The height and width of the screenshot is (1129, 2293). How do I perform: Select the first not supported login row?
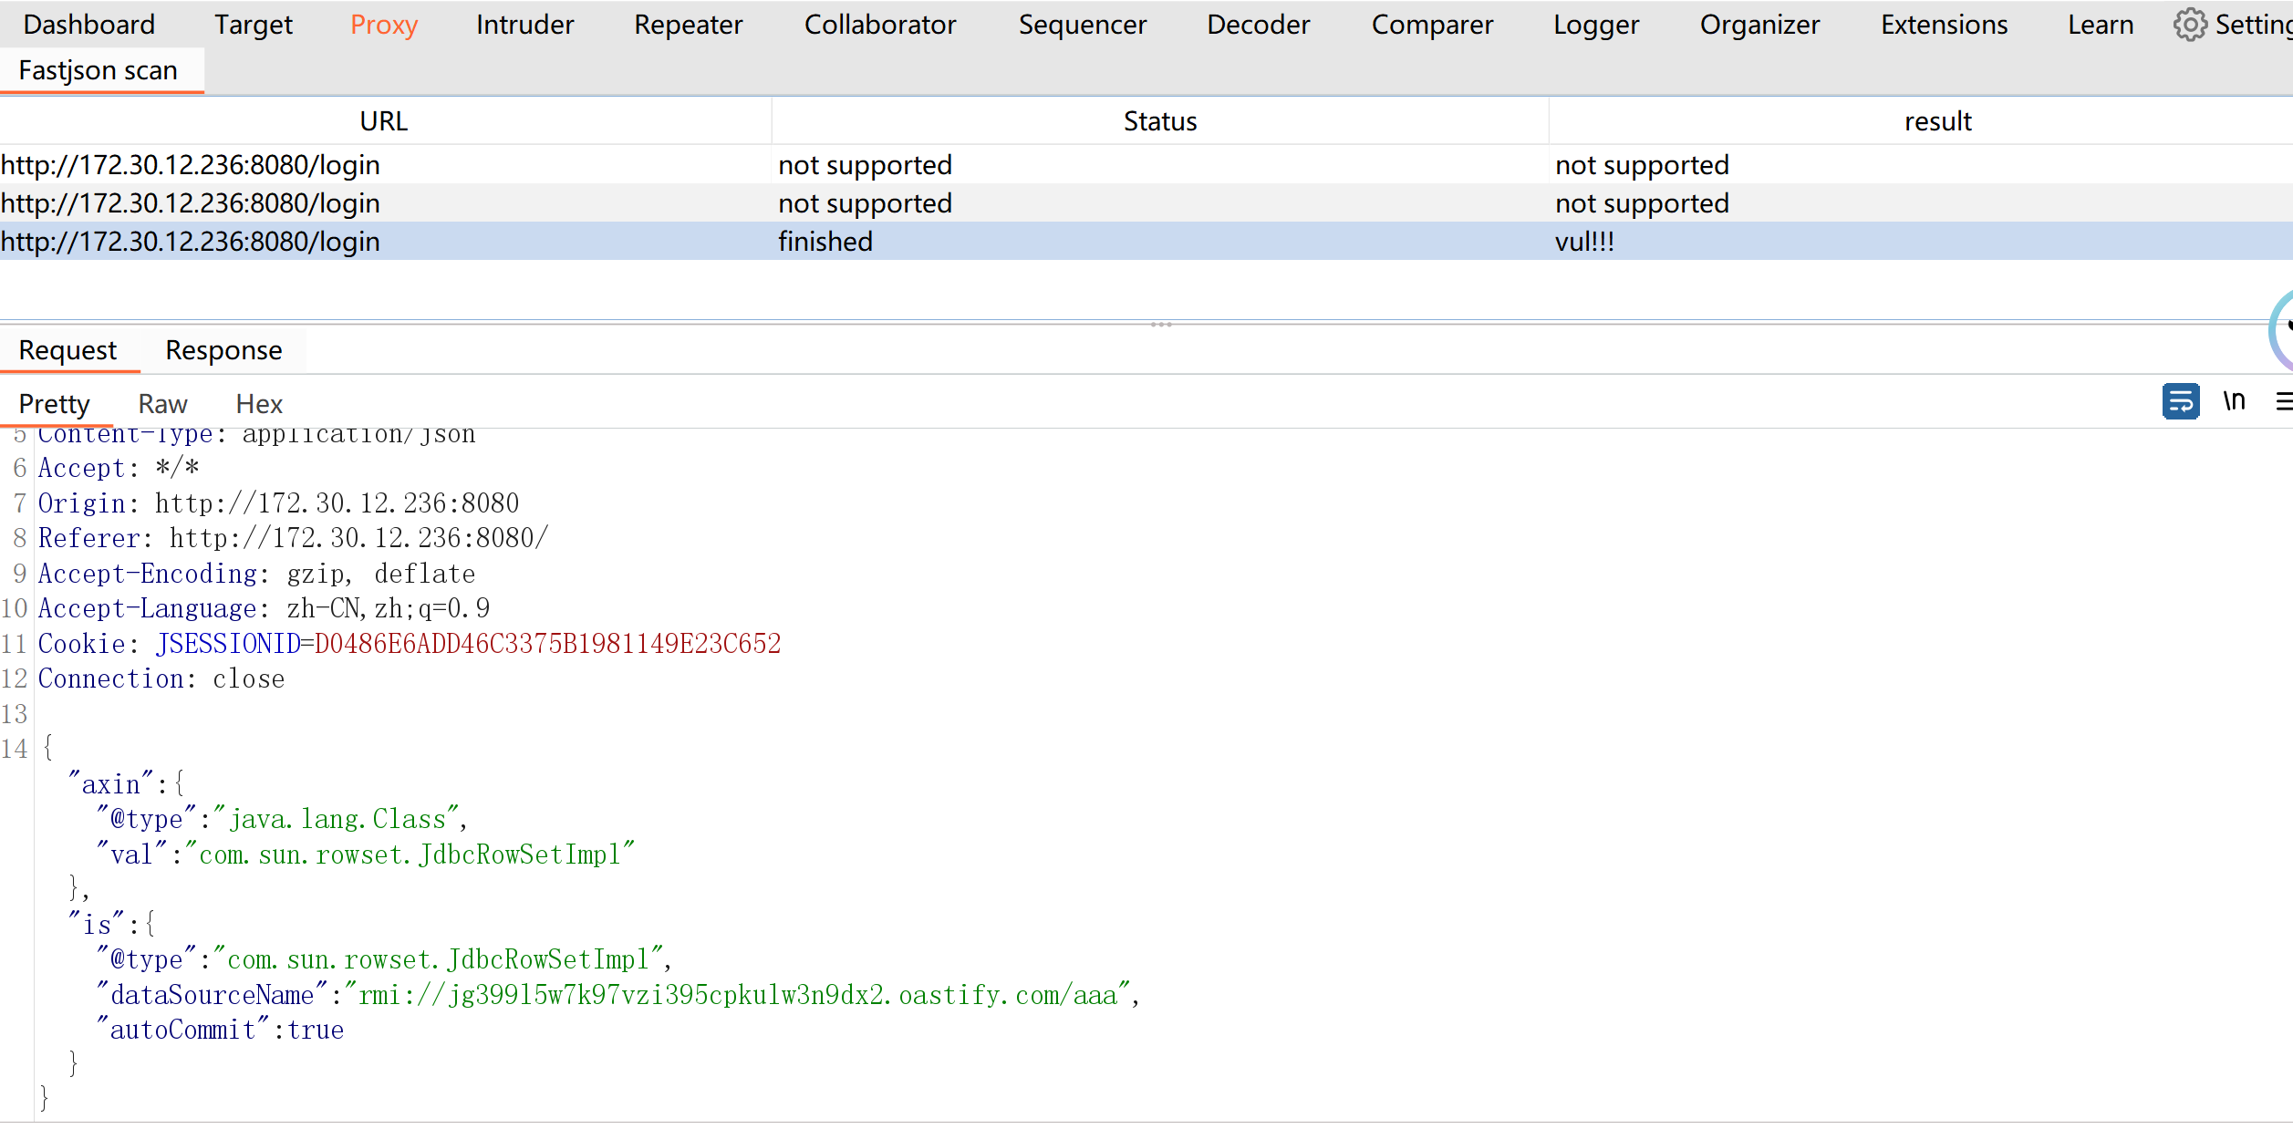pos(1146,165)
